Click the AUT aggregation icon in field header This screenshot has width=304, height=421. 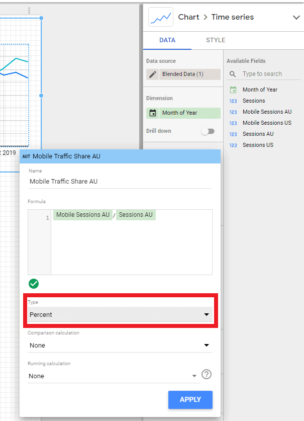(26, 156)
